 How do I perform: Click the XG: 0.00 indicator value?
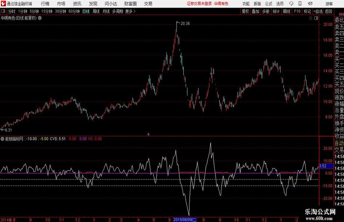coord(95,139)
